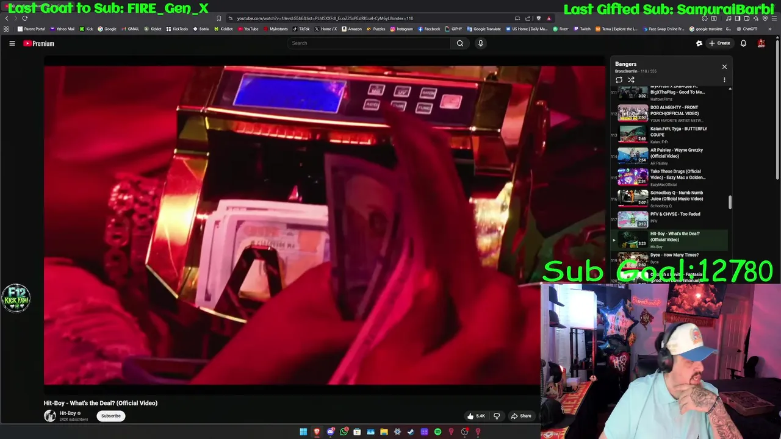Open Microsoft Store from taskbar
This screenshot has height=439, width=781.
[357, 432]
